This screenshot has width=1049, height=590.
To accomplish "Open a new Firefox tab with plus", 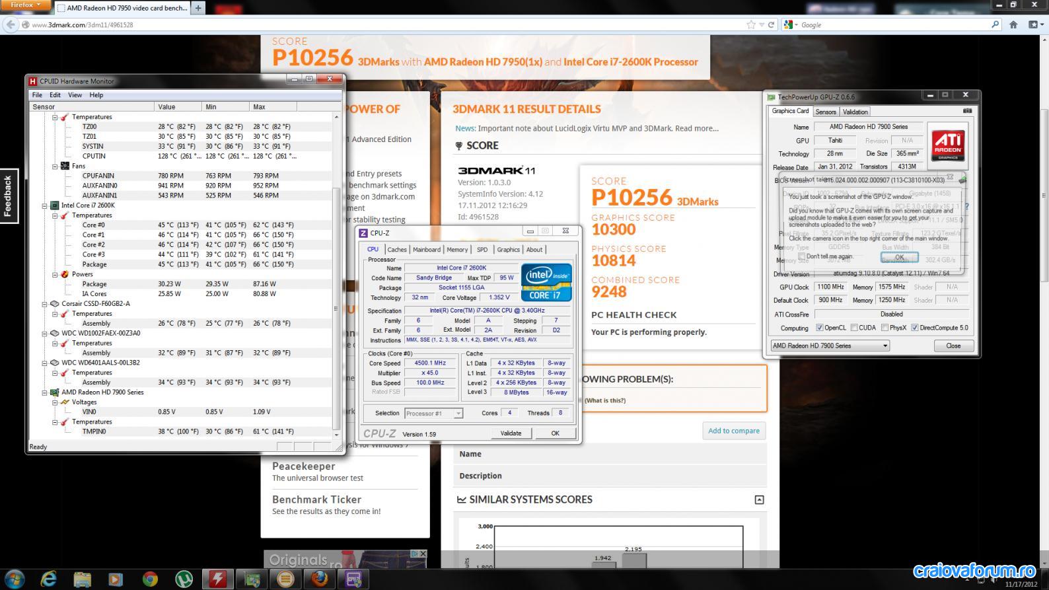I will click(x=198, y=8).
